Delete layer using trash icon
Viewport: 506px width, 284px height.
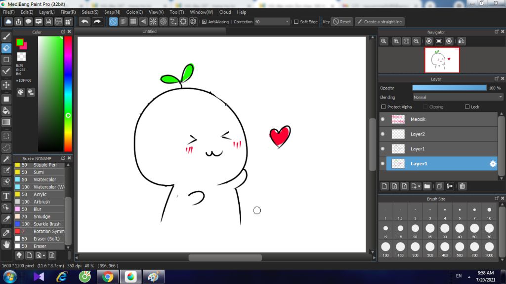coord(462,186)
